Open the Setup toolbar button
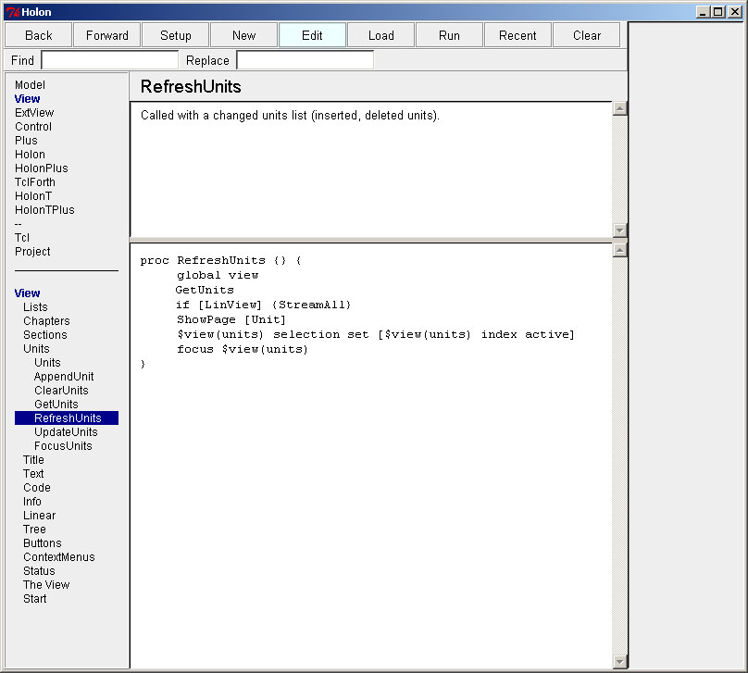The height and width of the screenshot is (673, 748). [176, 35]
